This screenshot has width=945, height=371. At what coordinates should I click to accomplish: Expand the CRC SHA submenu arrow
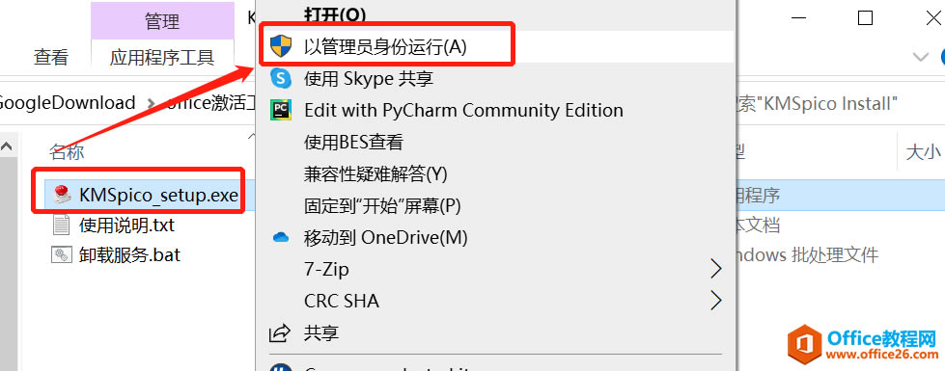coord(715,300)
